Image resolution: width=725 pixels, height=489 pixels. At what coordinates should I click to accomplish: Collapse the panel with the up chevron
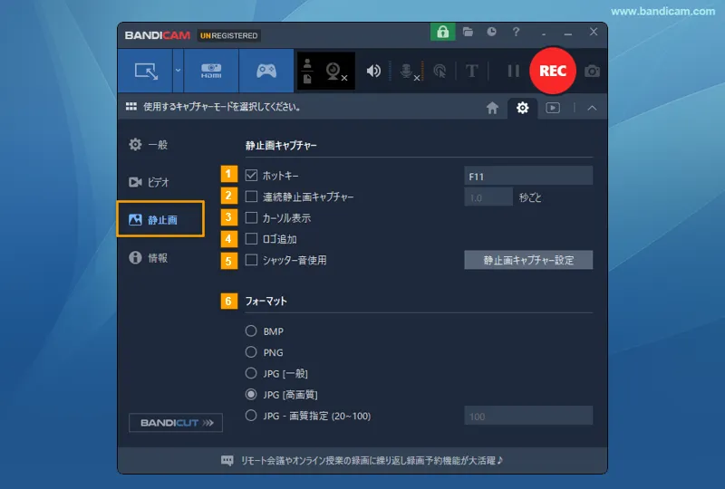click(x=592, y=108)
